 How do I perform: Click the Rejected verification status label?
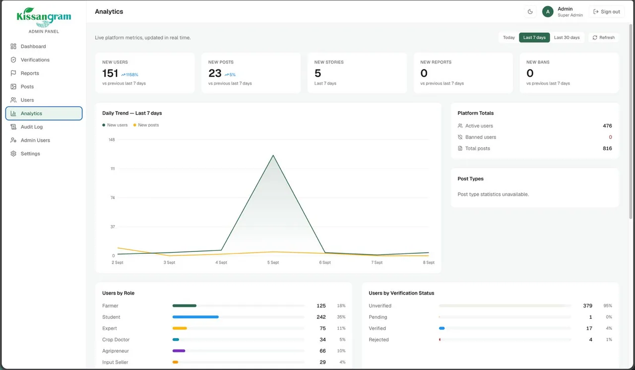379,340
